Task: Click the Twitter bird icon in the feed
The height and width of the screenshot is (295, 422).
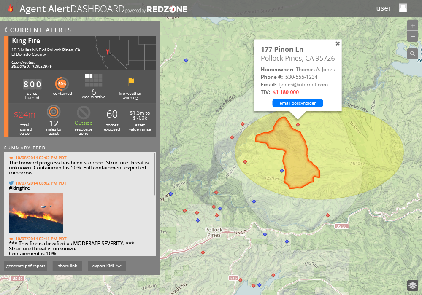Action: click(x=11, y=183)
